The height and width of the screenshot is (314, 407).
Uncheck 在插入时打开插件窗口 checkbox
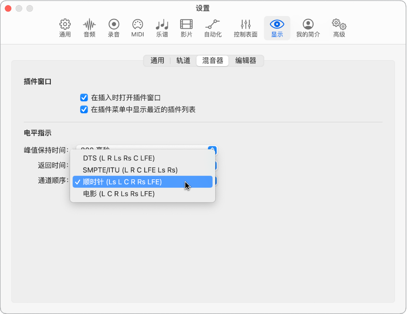[x=84, y=98]
